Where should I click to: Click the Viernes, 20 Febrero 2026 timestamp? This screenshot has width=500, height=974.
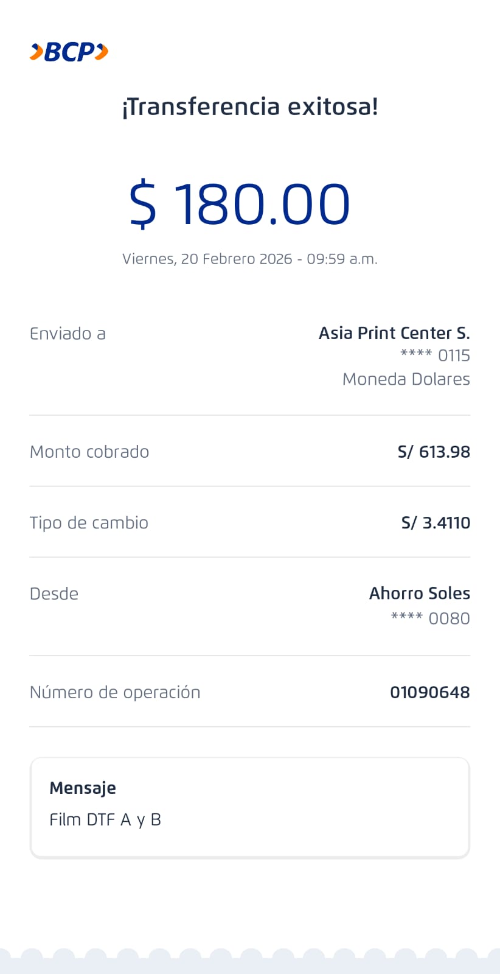[250, 259]
